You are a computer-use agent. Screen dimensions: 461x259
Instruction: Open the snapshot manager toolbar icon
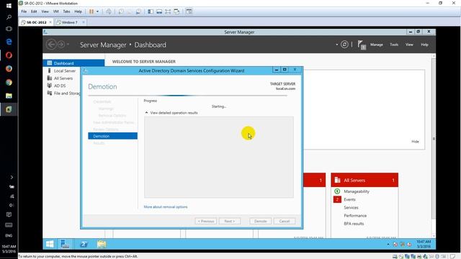[138, 12]
